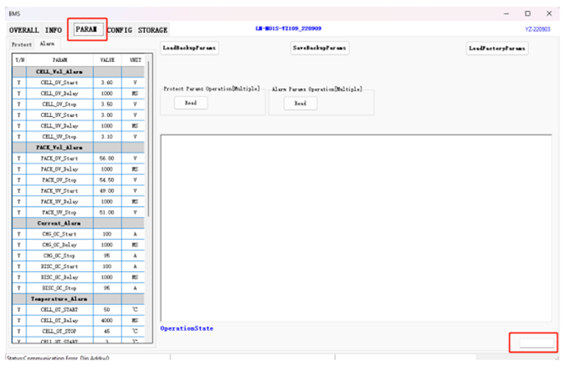Click the LoadBackupParams button

click(189, 49)
